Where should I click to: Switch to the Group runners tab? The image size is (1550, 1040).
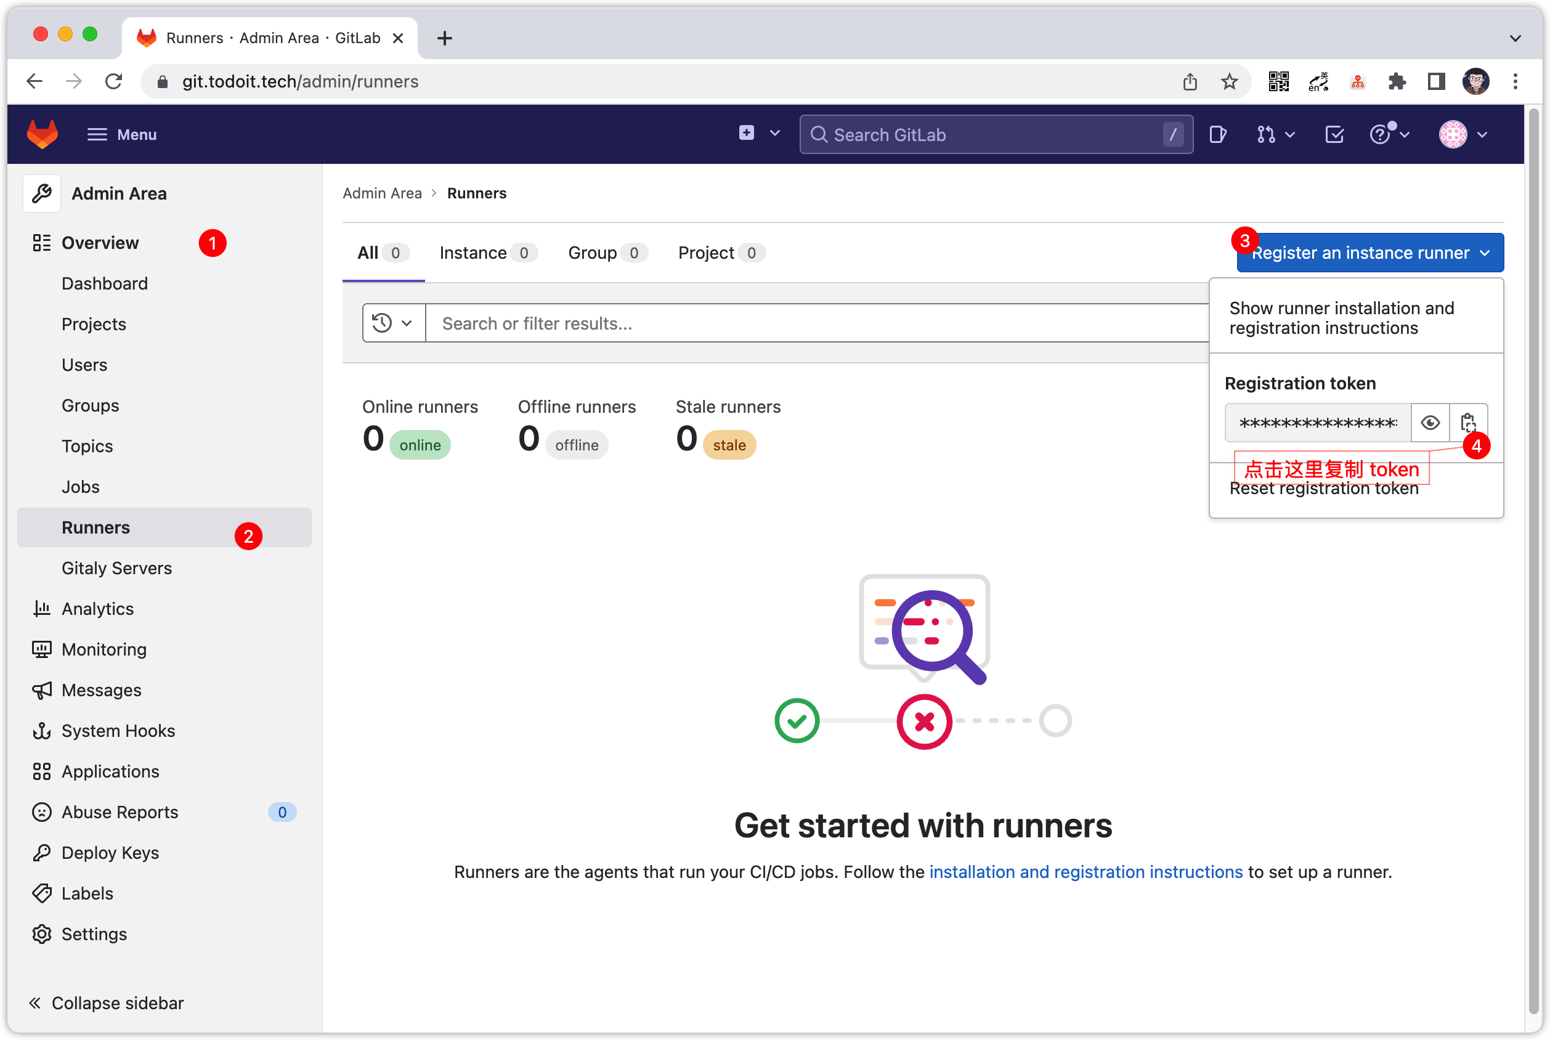point(592,253)
